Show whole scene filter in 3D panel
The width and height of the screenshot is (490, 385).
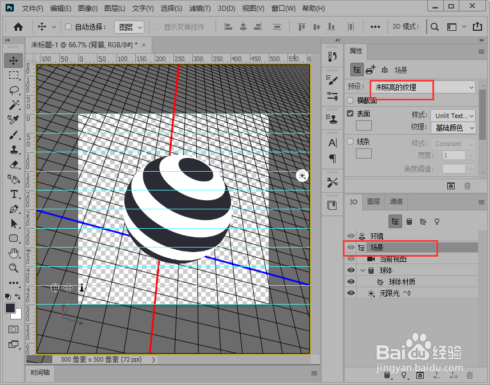click(x=395, y=221)
